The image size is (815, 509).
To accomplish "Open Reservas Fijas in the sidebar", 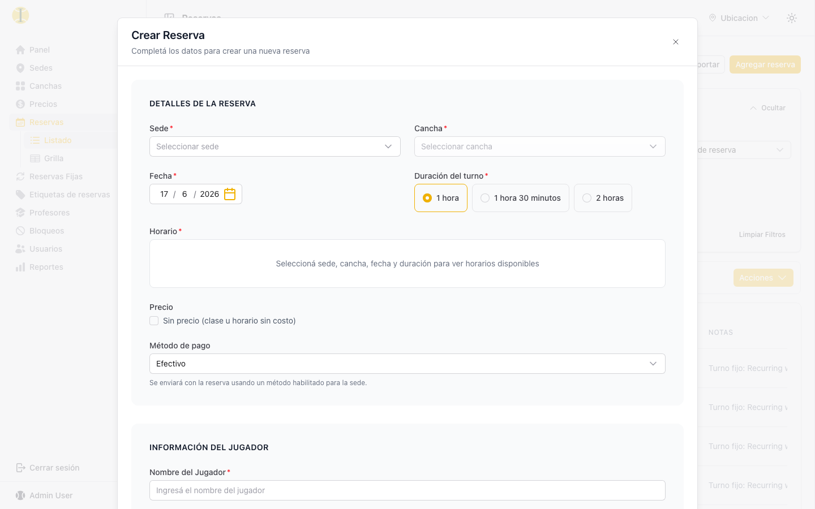I will (x=56, y=176).
